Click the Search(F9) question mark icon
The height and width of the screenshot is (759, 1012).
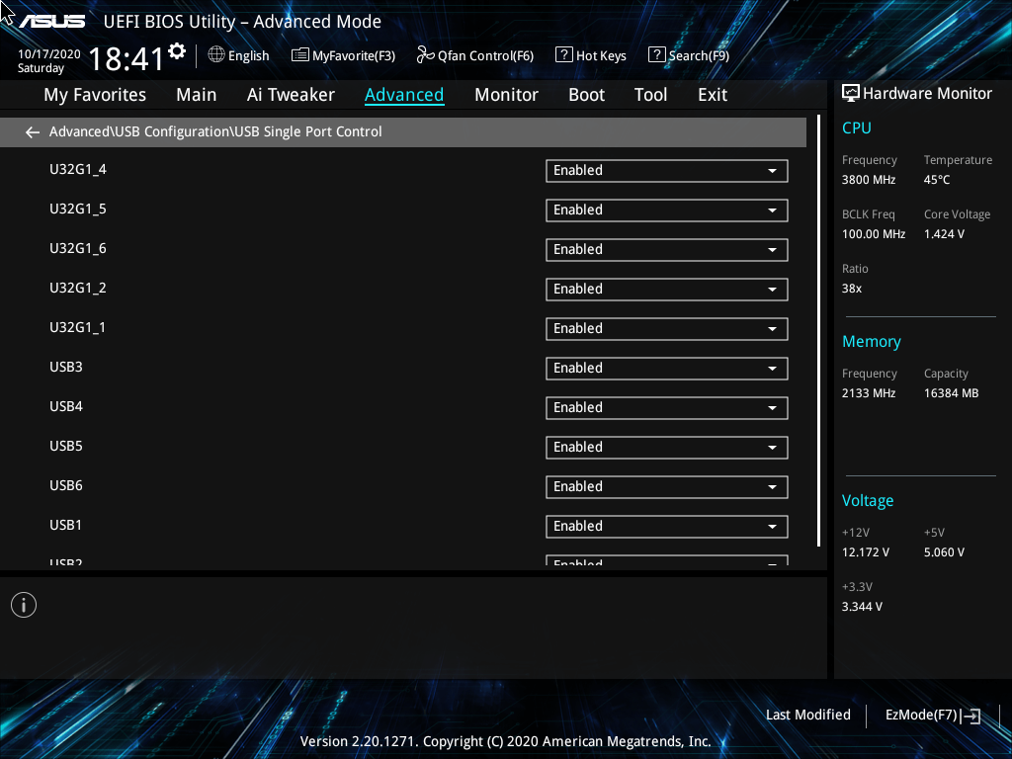(x=656, y=55)
